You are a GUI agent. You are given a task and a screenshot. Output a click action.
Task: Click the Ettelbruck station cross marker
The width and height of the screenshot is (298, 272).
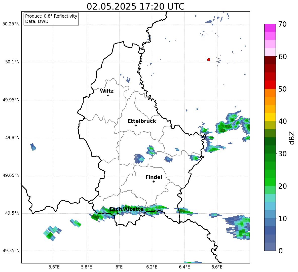(x=136, y=125)
